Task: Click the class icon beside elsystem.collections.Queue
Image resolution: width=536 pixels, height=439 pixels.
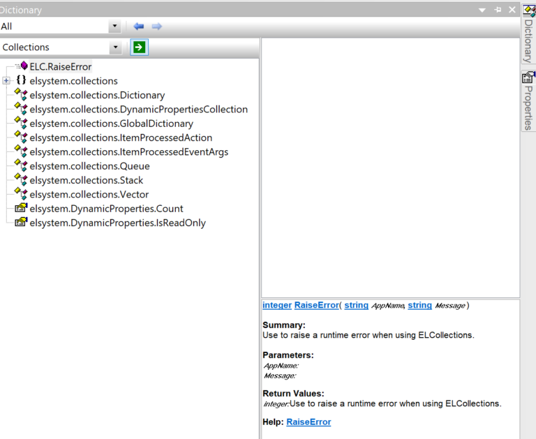Action: [x=21, y=166]
